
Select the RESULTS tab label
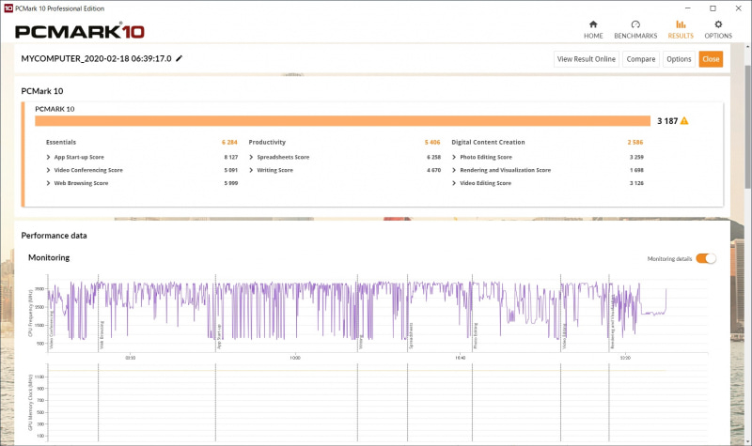(x=681, y=36)
